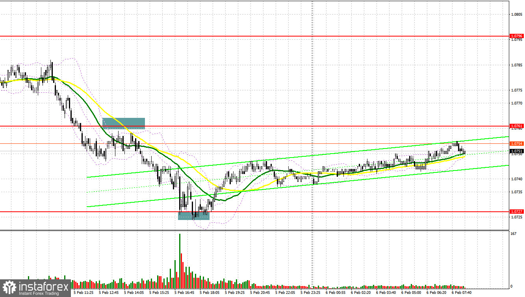Click the 5 Feb 11:25 time label
525x297 pixels.
point(83,293)
